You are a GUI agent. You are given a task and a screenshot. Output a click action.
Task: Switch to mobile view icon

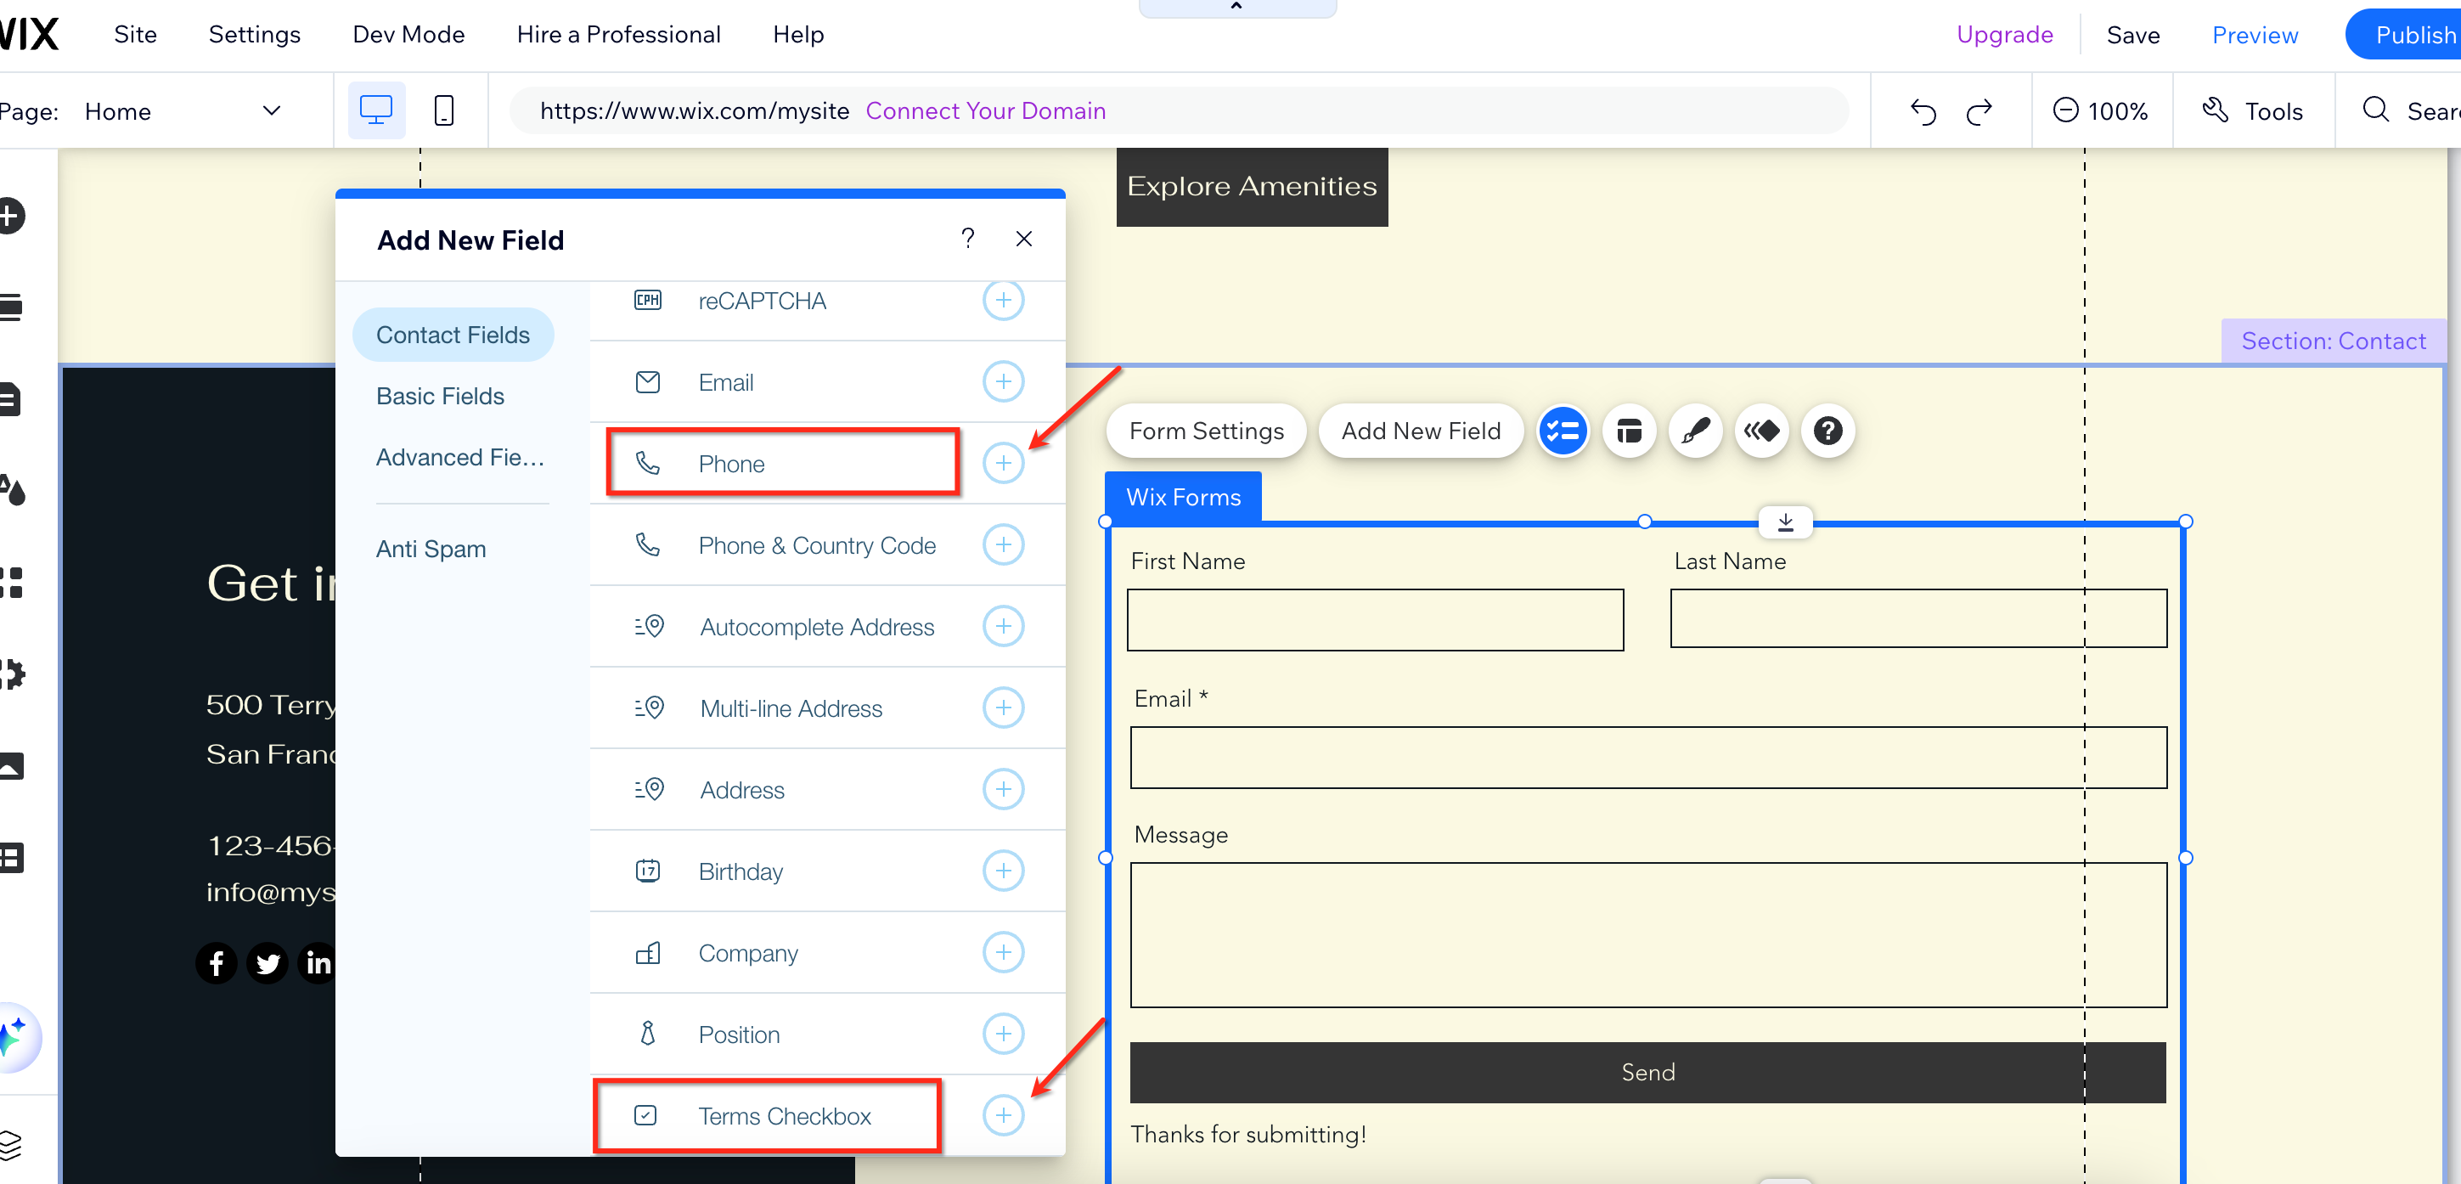pyautogui.click(x=444, y=111)
